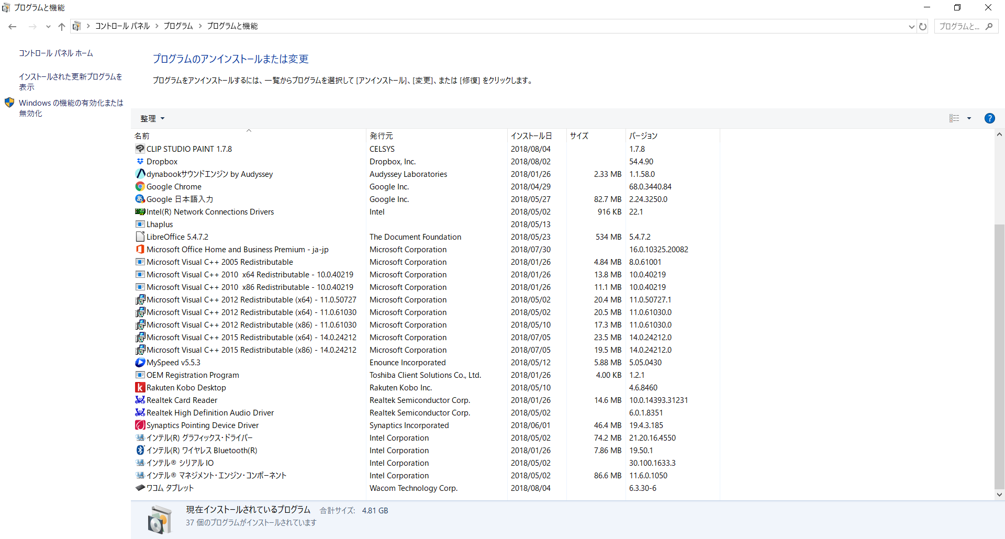
Task: Open the 整理 dropdown menu
Action: click(x=152, y=119)
